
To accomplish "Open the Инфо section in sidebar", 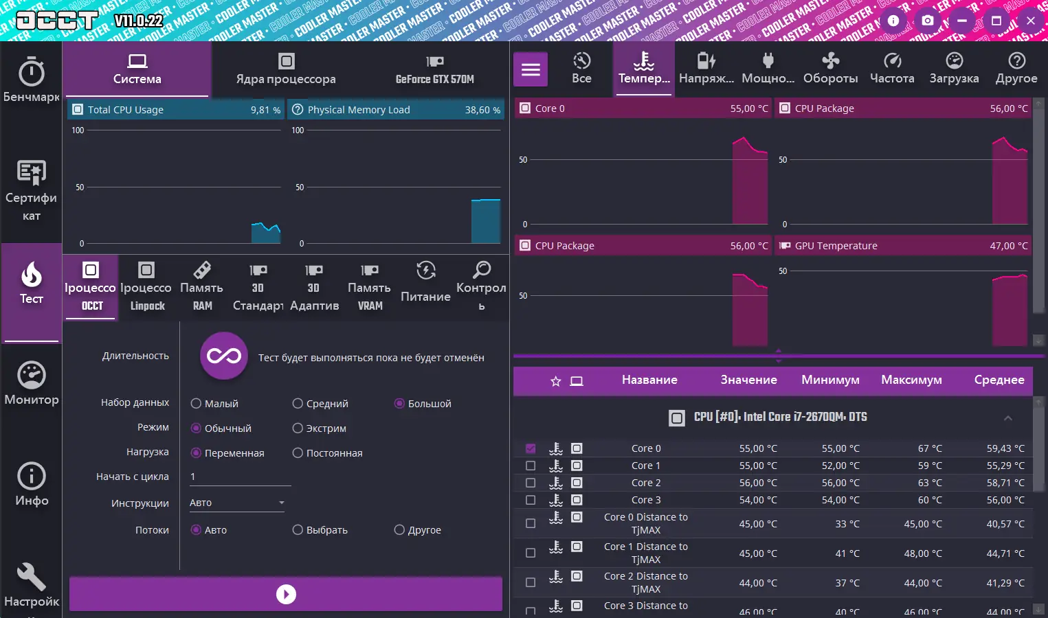I will pyautogui.click(x=31, y=485).
